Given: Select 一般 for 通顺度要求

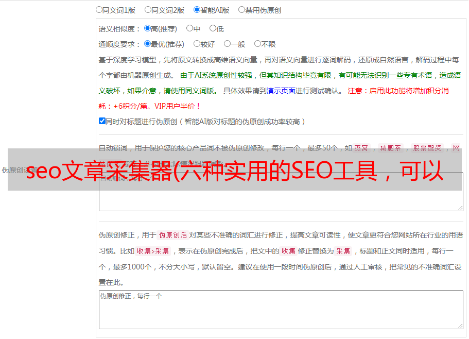Looking at the screenshot, I should 227,44.
